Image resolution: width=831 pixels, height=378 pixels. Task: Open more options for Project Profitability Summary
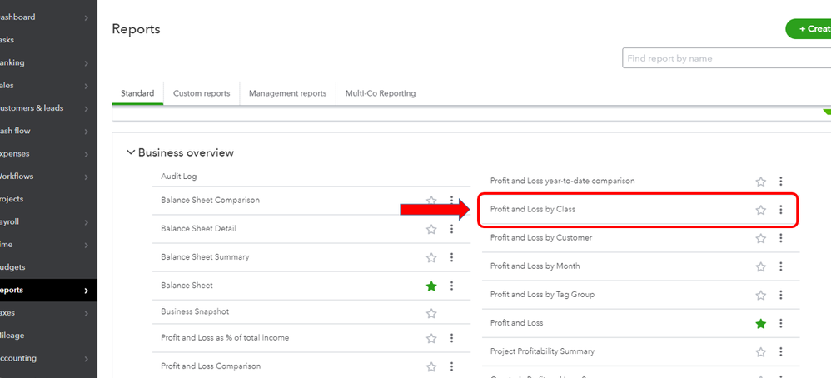tap(780, 351)
